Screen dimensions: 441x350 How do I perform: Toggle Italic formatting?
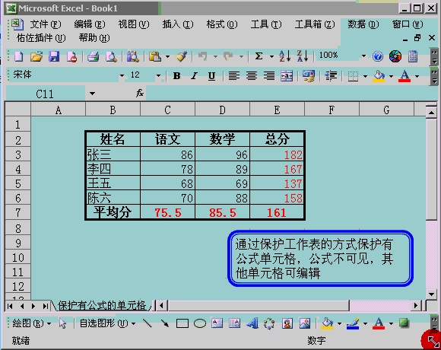194,75
